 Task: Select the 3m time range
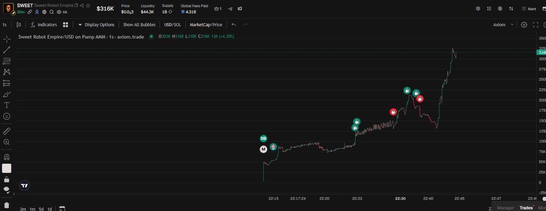click(x=23, y=209)
